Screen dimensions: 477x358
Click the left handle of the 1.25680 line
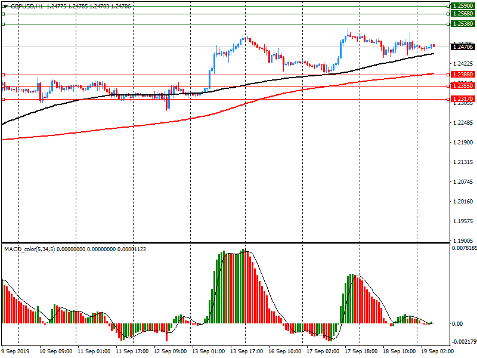[x=4, y=14]
